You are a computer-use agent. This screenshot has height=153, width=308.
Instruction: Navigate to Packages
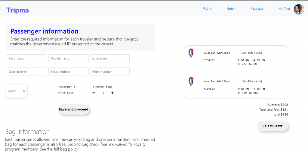257,9
